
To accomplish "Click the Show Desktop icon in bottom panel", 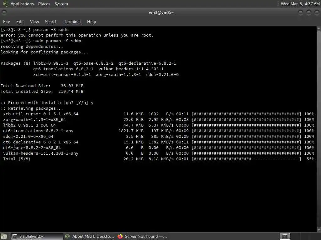I will coord(4,236).
